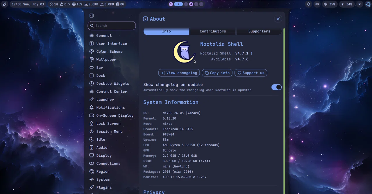Click the Region globe icon

92,171
